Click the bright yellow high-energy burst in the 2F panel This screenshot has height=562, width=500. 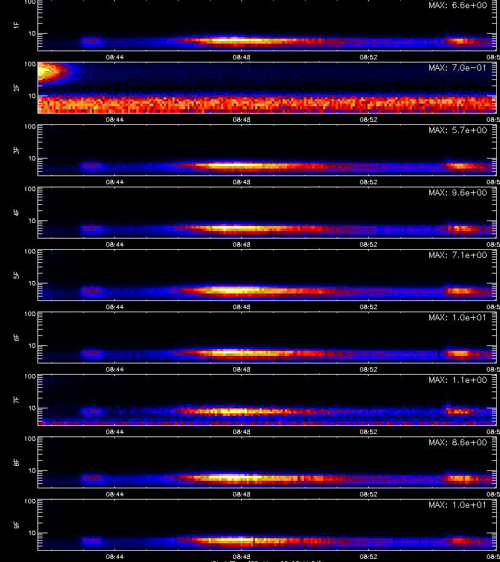click(x=47, y=71)
